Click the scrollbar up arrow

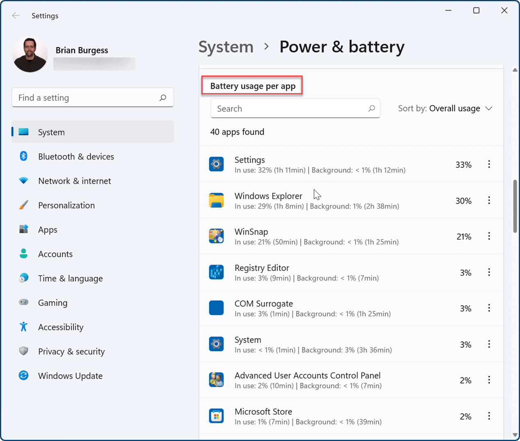click(515, 70)
